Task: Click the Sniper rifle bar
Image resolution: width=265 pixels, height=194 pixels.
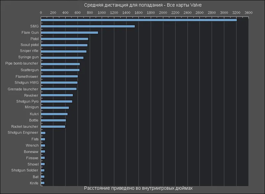Action: [64, 51]
